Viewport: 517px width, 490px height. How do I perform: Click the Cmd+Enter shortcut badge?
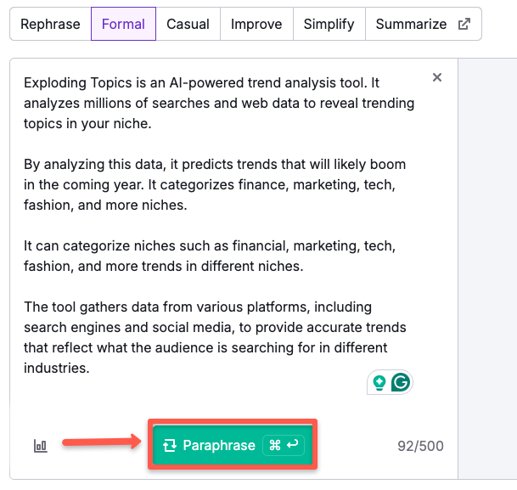click(284, 445)
